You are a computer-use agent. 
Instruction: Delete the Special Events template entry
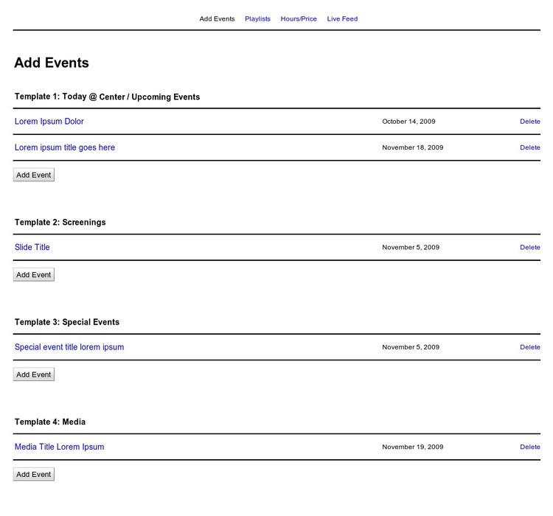click(x=529, y=347)
